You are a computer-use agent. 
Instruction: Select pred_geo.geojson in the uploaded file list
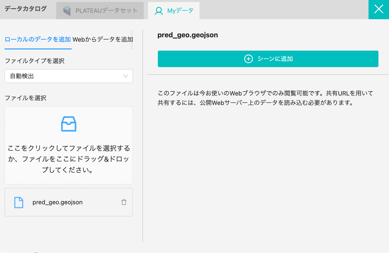69,202
